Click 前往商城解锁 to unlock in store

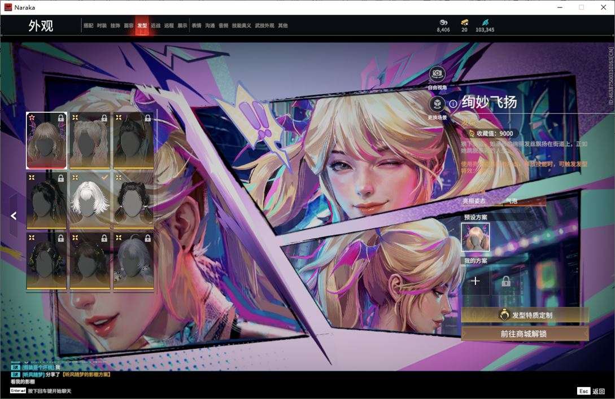(x=525, y=334)
